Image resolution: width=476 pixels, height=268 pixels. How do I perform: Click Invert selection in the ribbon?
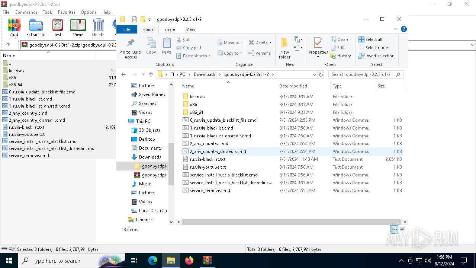(x=376, y=56)
